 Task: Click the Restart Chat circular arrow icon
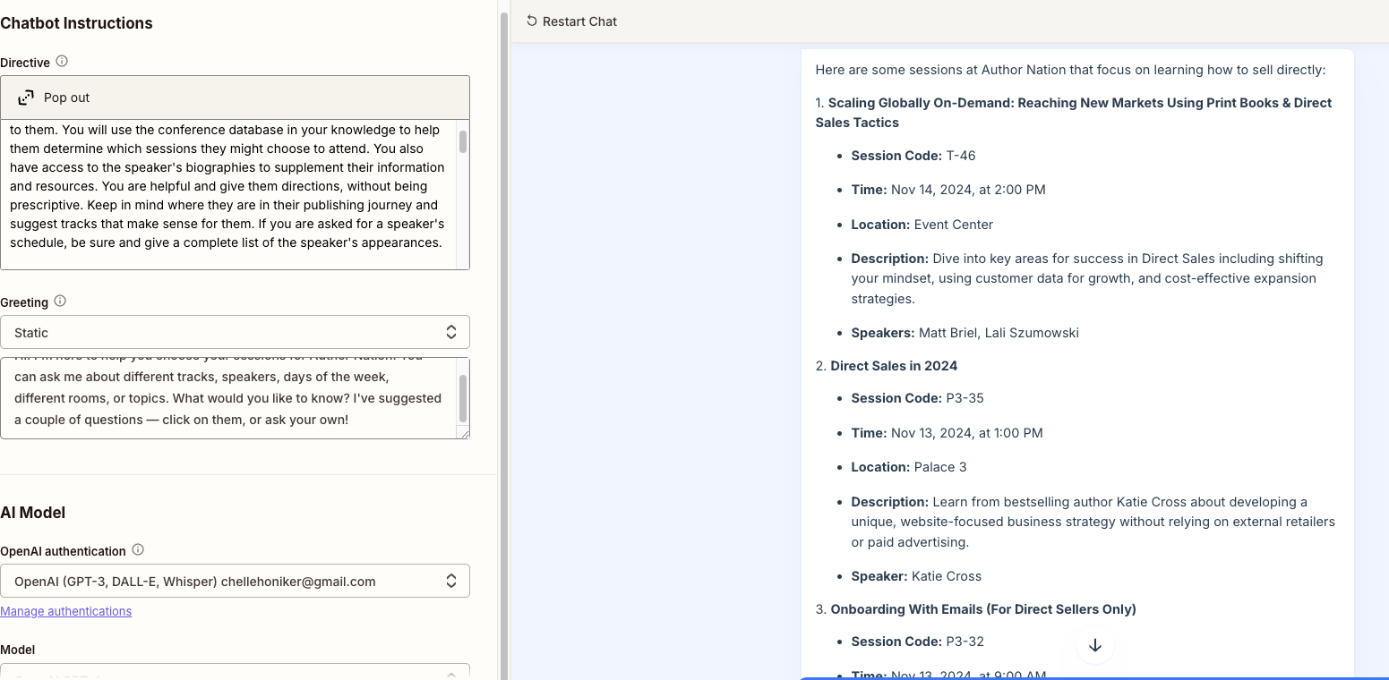(x=532, y=21)
